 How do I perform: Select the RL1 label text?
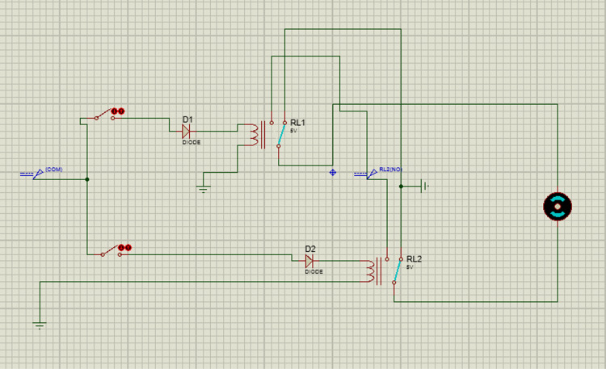[x=297, y=123]
